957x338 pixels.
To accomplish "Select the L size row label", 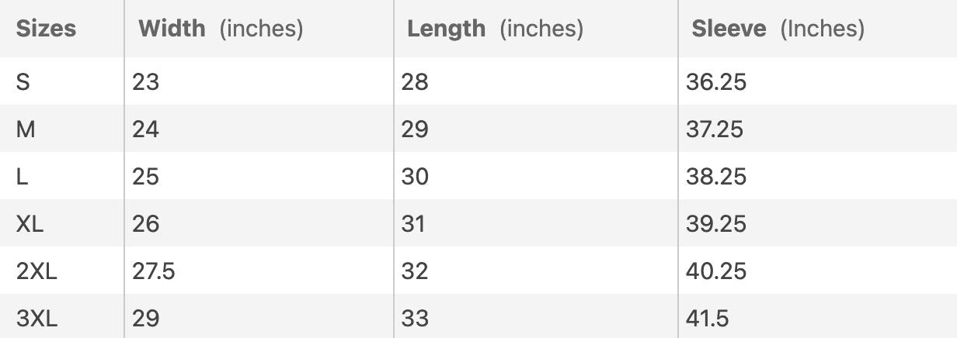I will [x=23, y=176].
